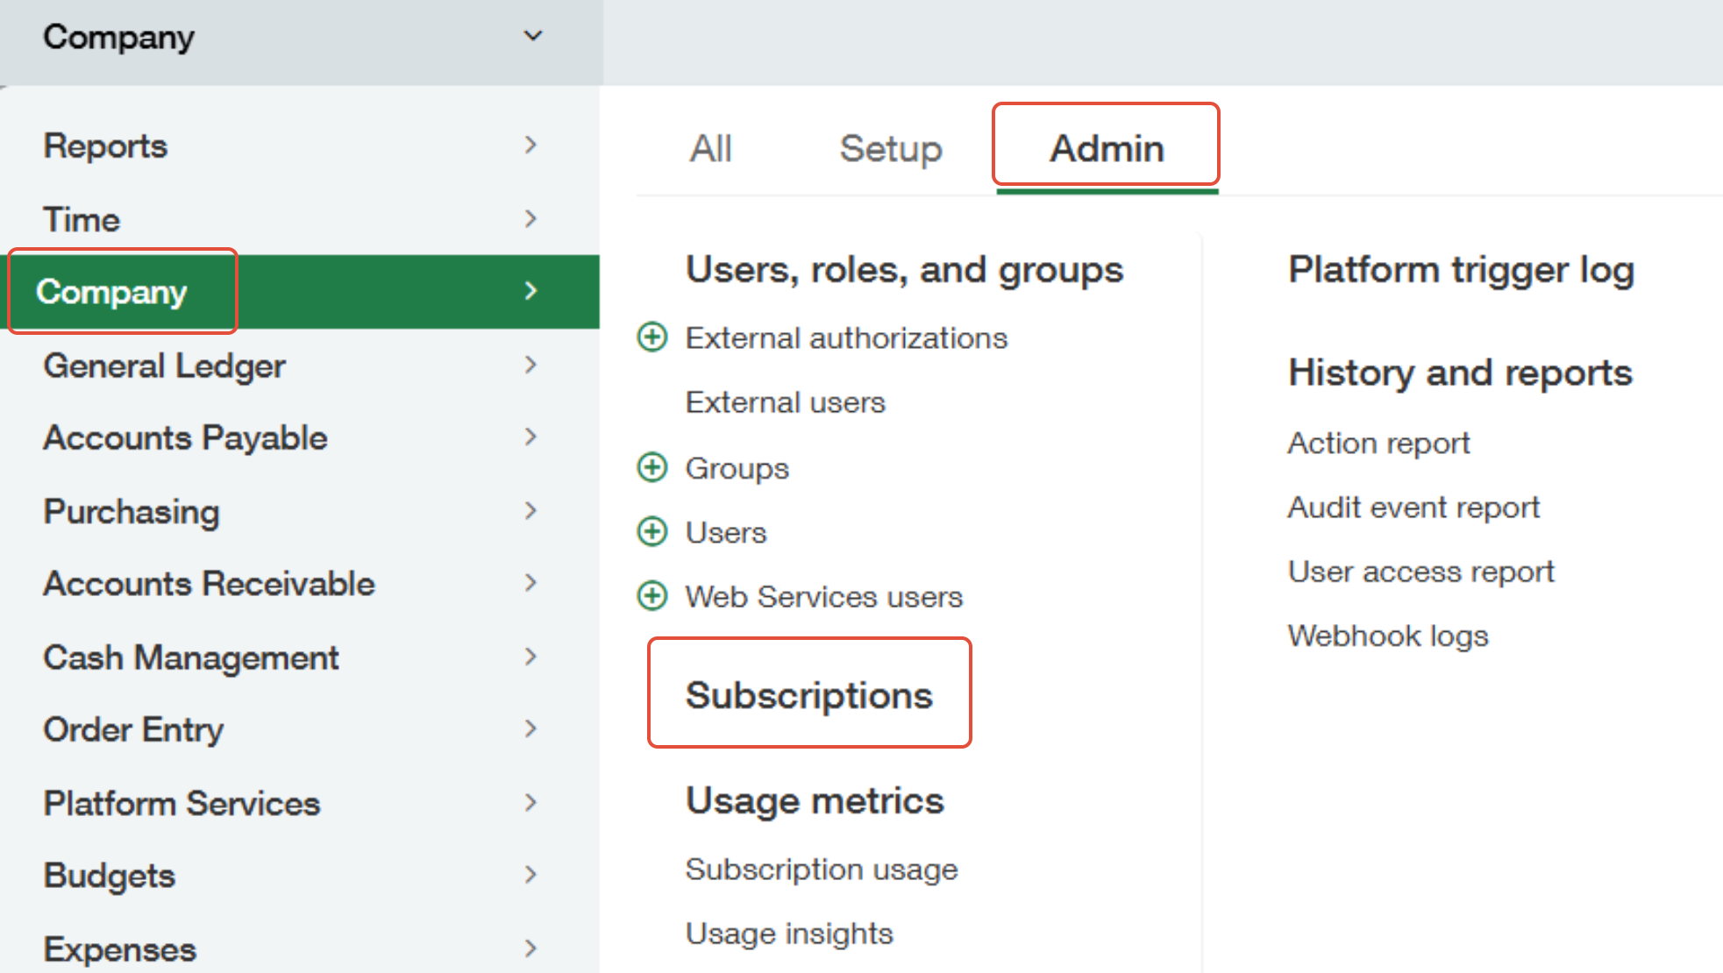This screenshot has width=1723, height=973.
Task: Click the add icon next to Groups
Action: point(651,467)
